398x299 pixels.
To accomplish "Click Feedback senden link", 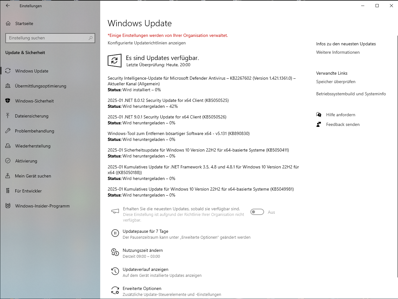I will [x=343, y=124].
